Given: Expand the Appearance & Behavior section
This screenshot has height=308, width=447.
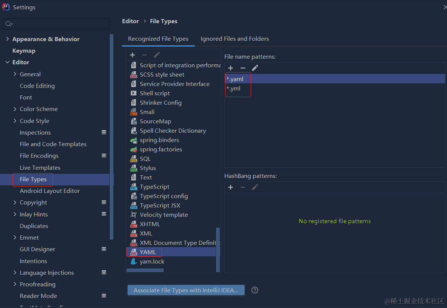Looking at the screenshot, I should (x=7, y=39).
